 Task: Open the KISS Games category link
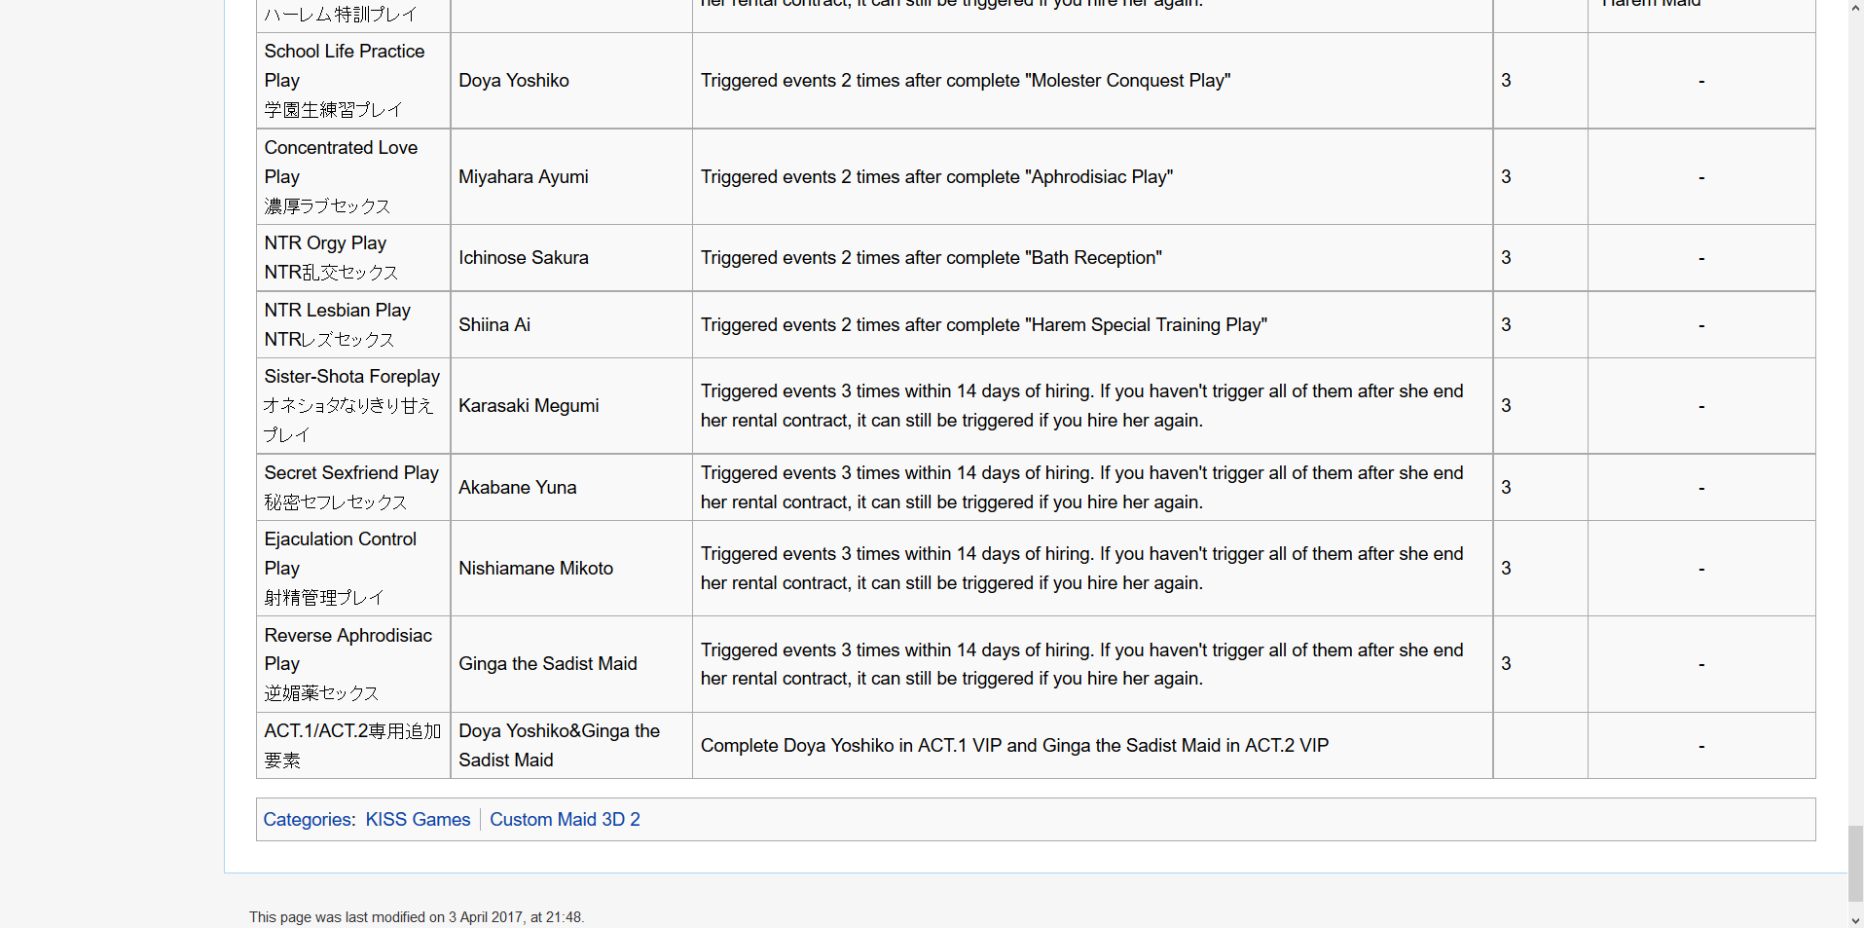click(x=418, y=820)
